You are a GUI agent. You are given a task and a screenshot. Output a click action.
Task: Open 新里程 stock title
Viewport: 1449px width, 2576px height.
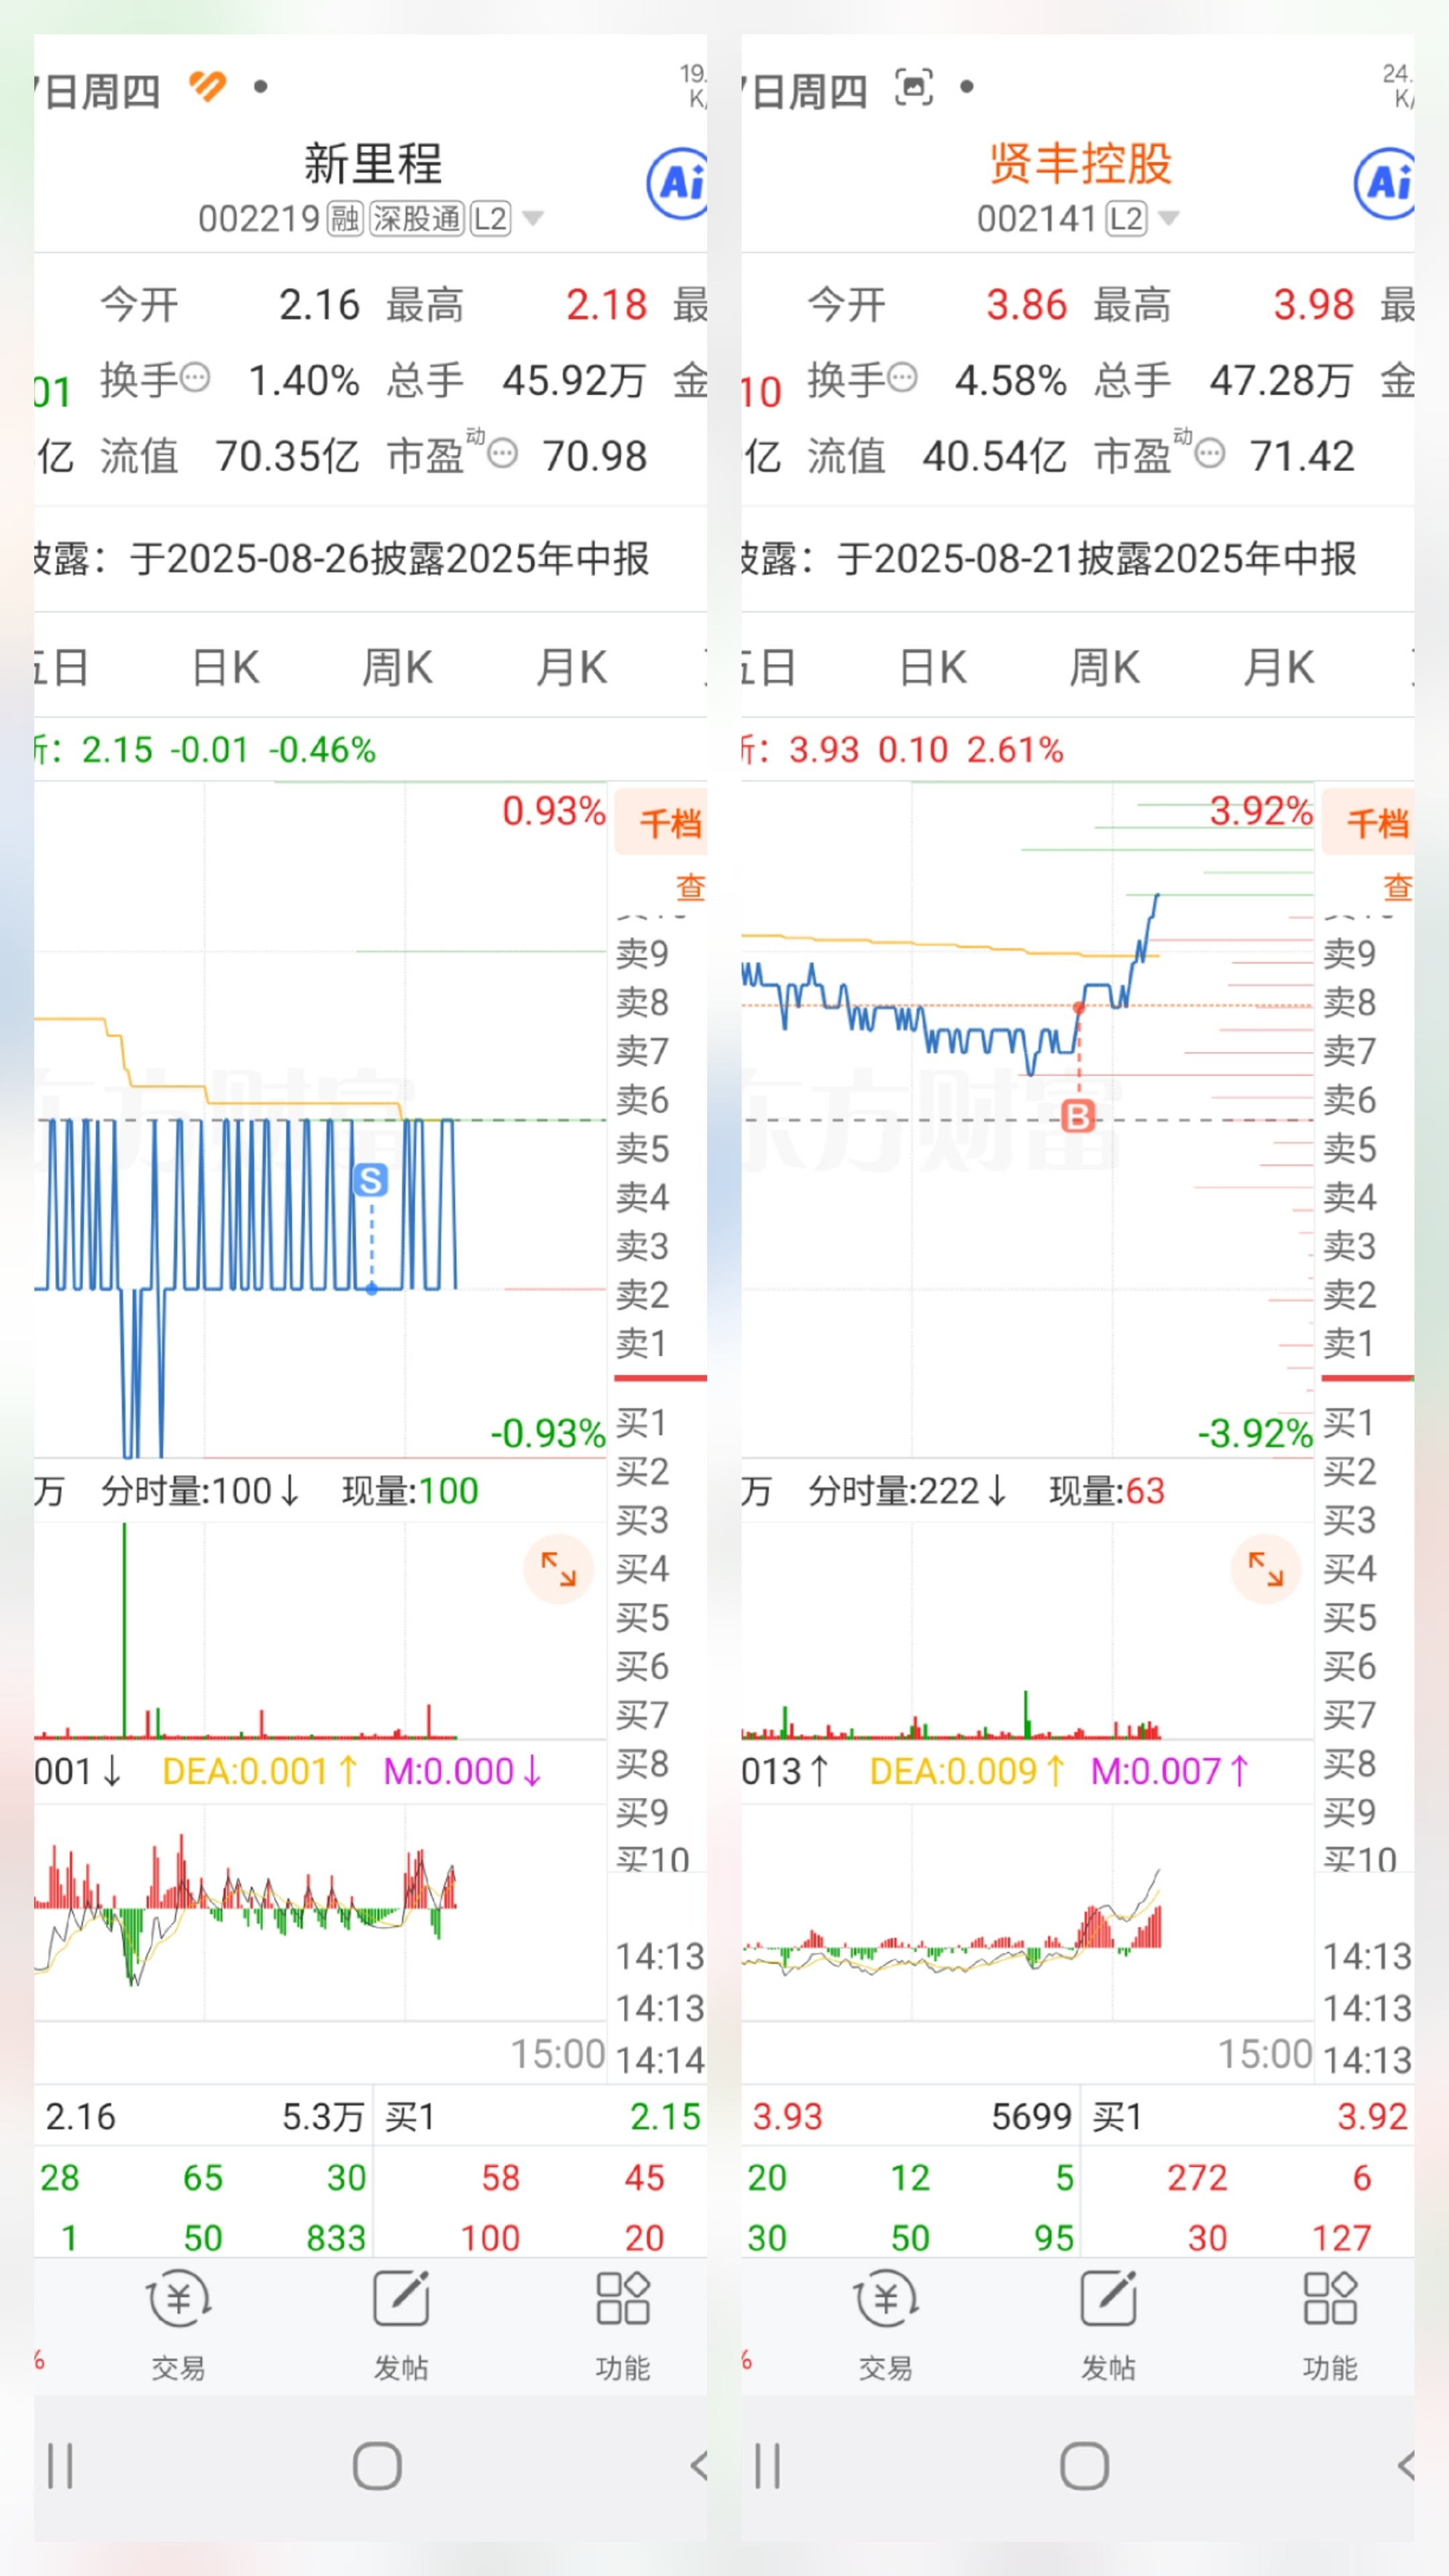[x=373, y=163]
